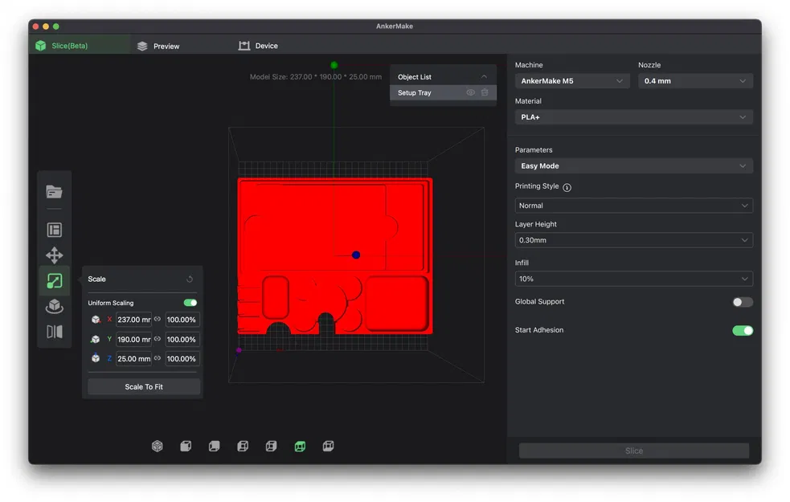The width and height of the screenshot is (790, 502).
Task: Switch to back view cube icon
Action: pos(214,446)
